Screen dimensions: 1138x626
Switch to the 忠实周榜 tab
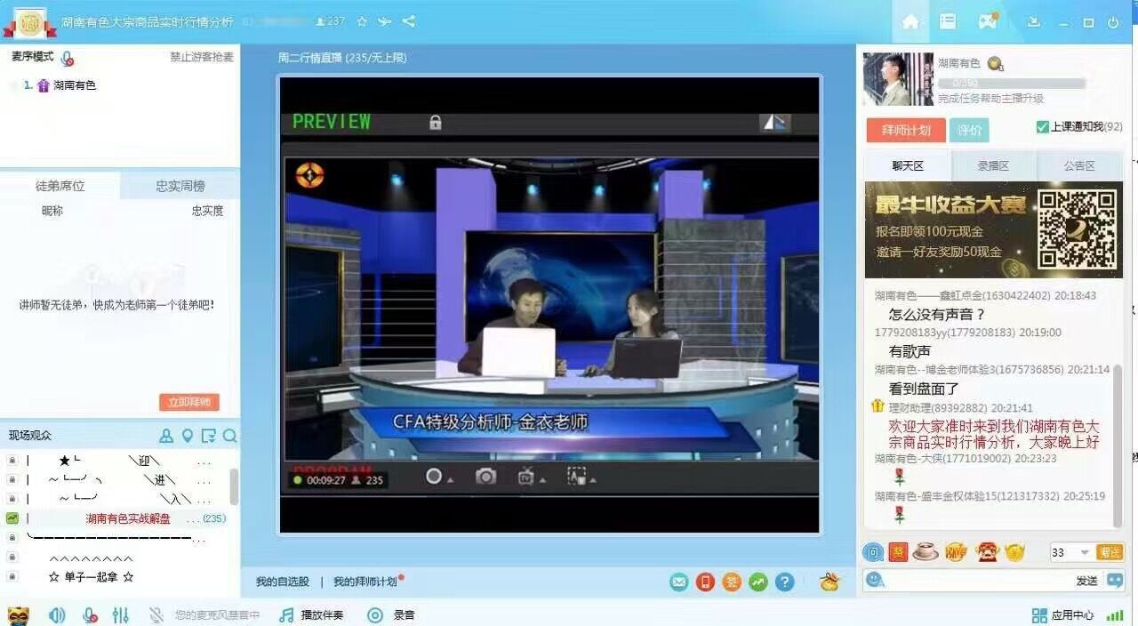180,186
